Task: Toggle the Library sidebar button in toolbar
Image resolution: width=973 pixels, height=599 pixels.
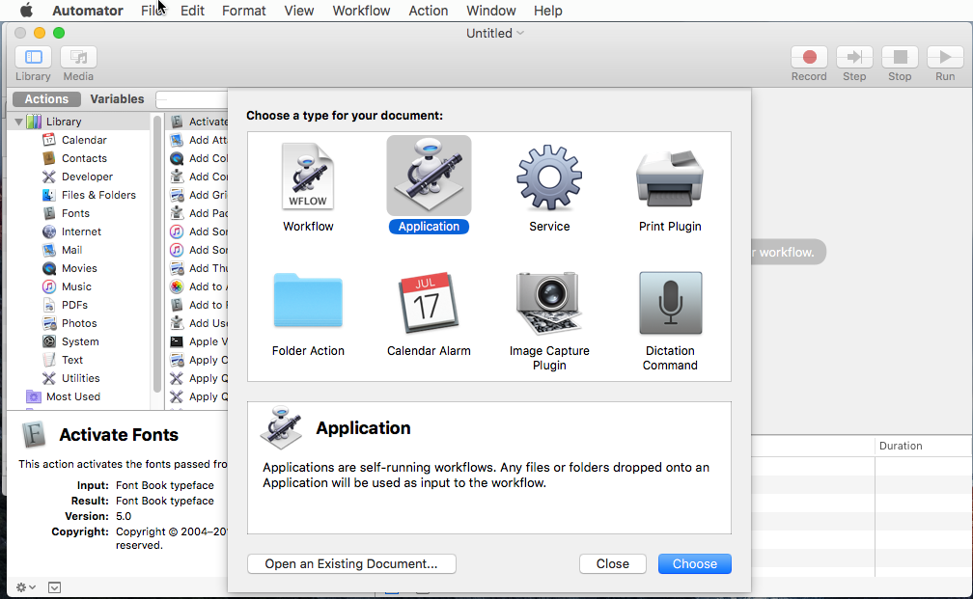Action: pos(33,57)
